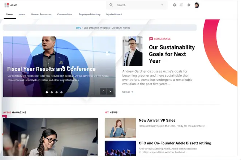Select the Home tab

coord(10,14)
